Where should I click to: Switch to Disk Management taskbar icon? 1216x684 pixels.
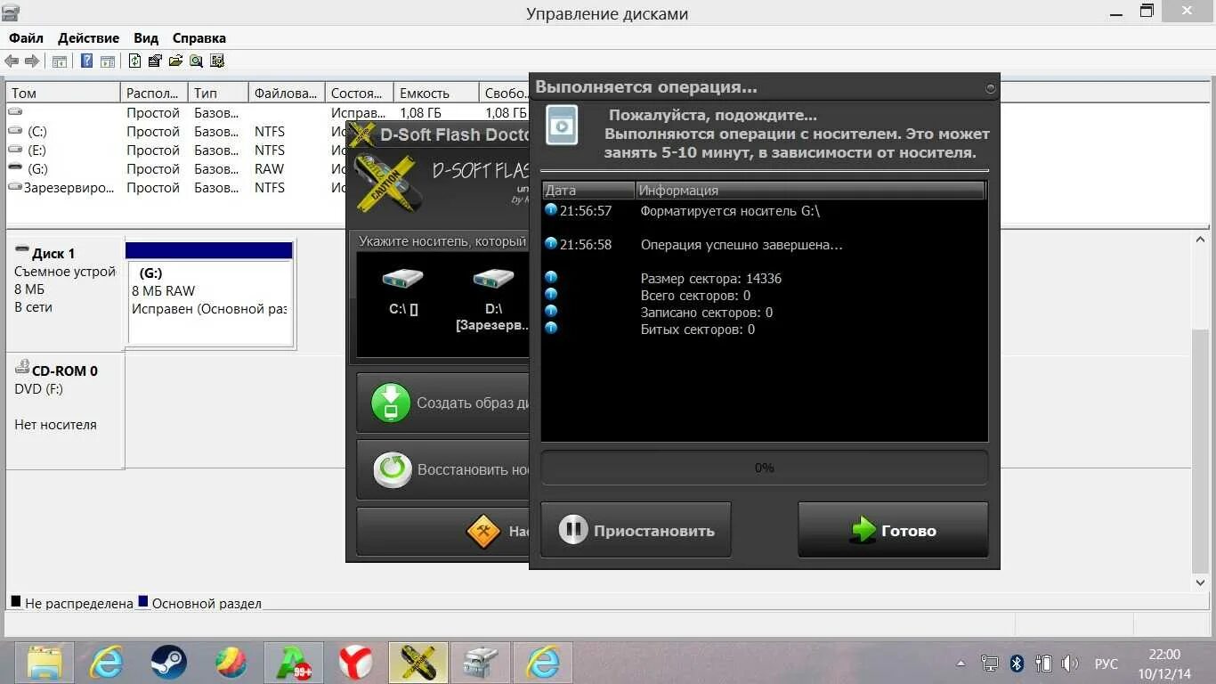click(481, 662)
